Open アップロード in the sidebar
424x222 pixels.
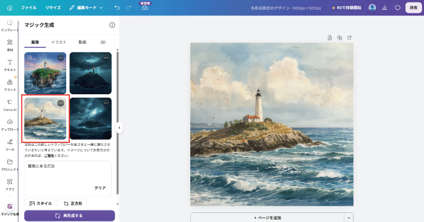(x=10, y=125)
